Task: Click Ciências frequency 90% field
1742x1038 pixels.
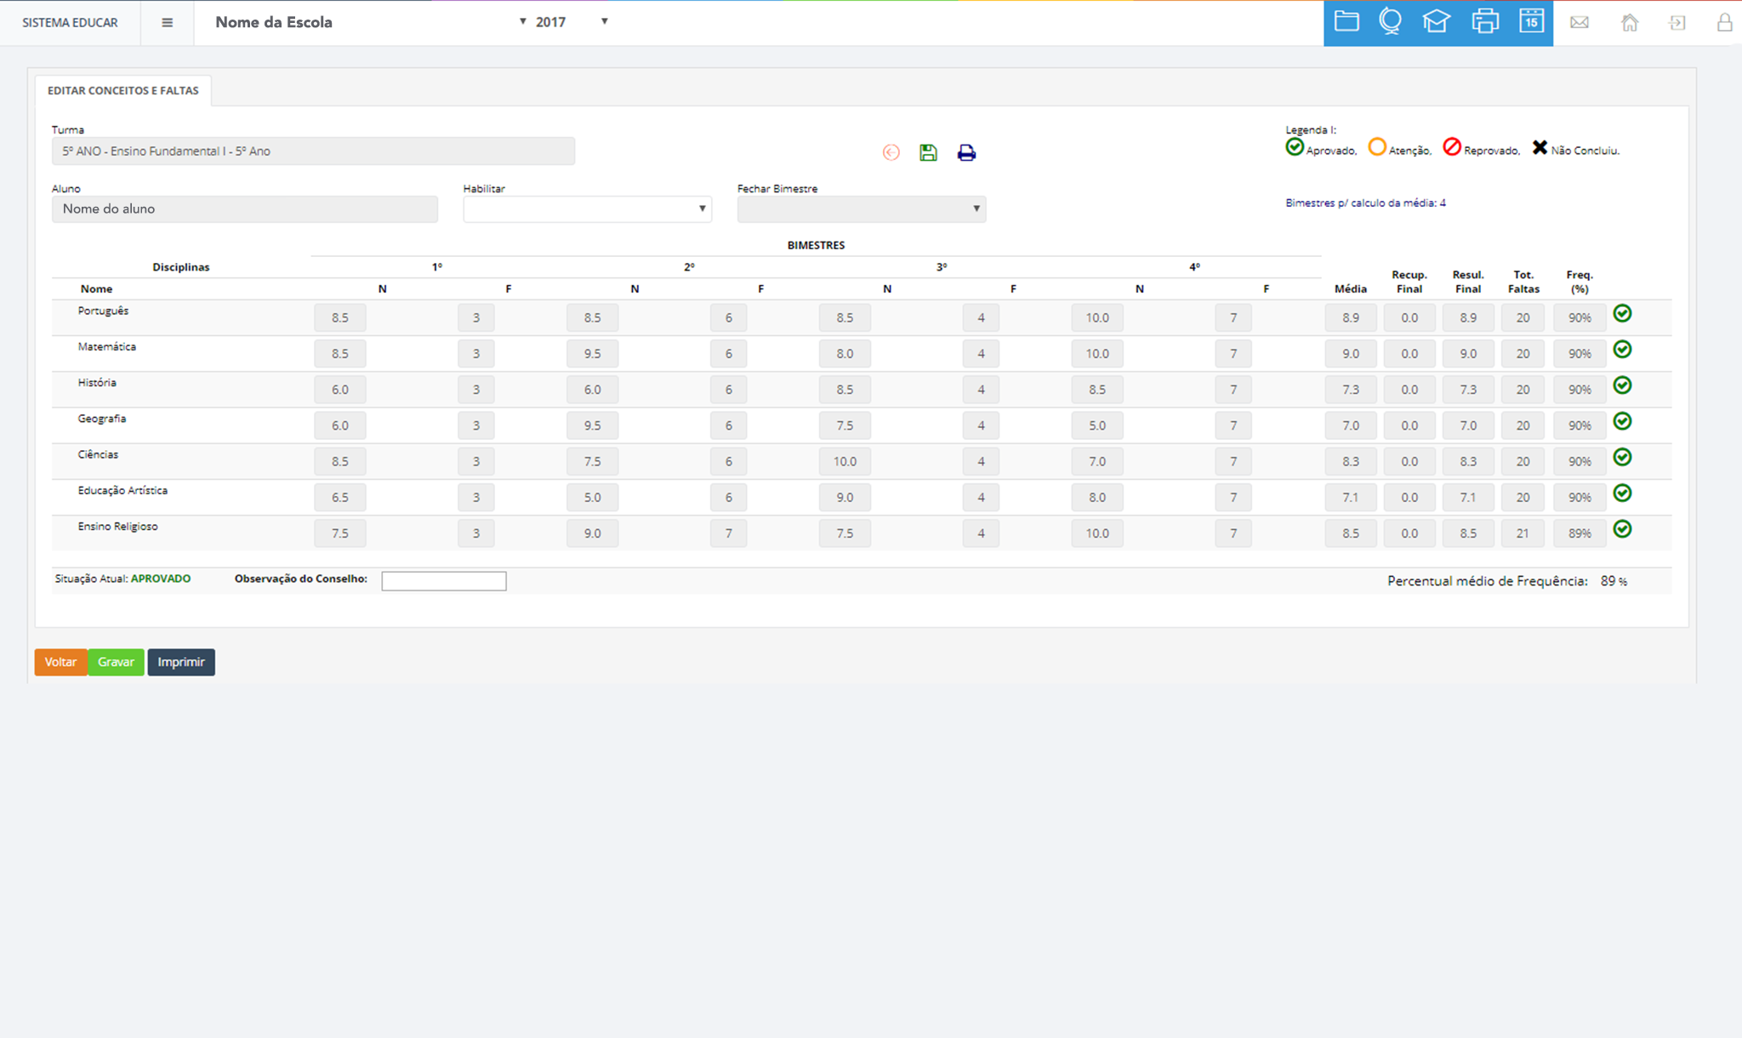Action: 1580,461
